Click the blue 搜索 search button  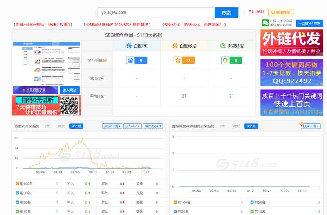226,13
